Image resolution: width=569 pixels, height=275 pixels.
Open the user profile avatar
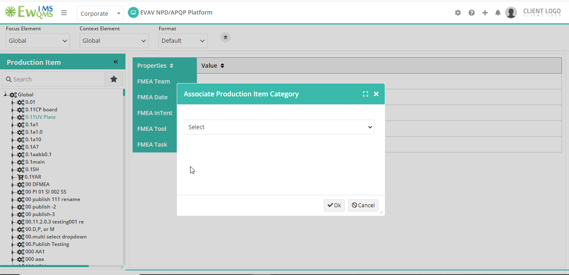pos(511,12)
